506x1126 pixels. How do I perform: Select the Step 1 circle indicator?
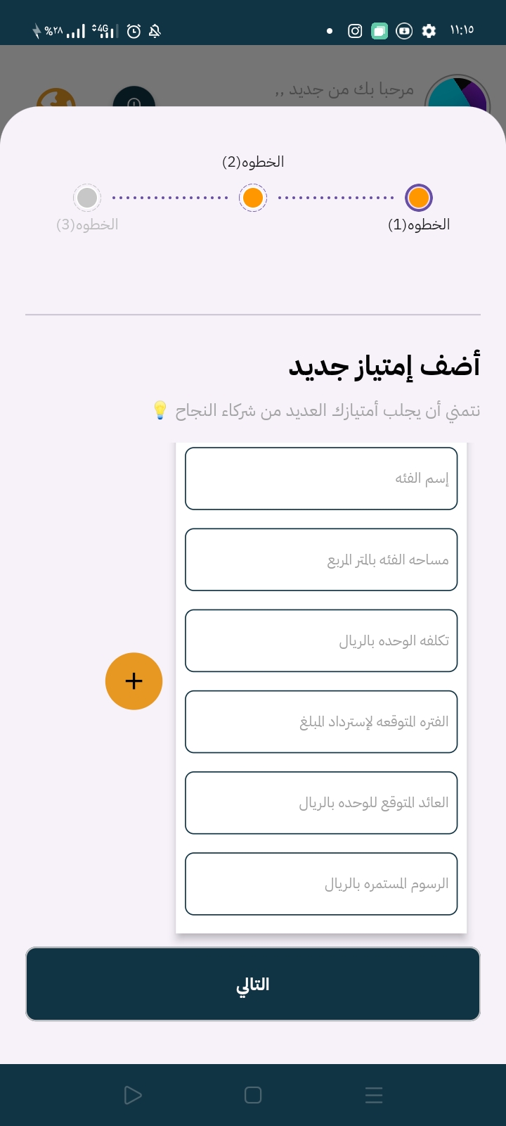pos(419,198)
